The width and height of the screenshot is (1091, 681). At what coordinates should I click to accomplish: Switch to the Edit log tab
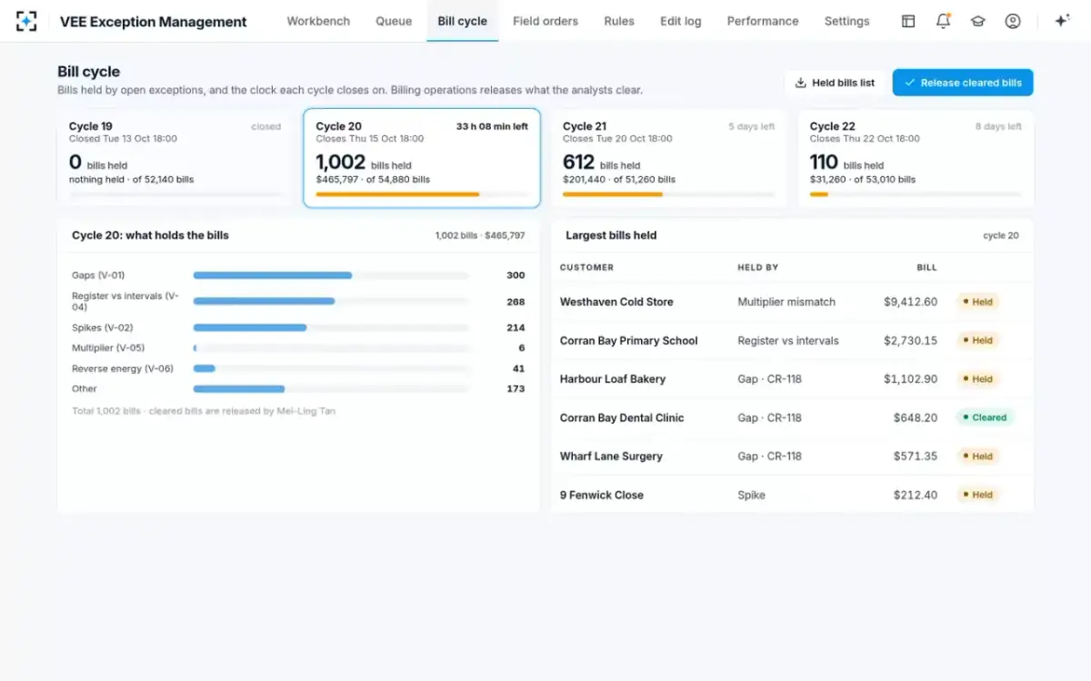pos(681,21)
